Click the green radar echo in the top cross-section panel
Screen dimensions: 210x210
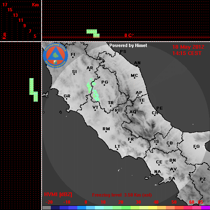pyautogui.click(x=93, y=34)
